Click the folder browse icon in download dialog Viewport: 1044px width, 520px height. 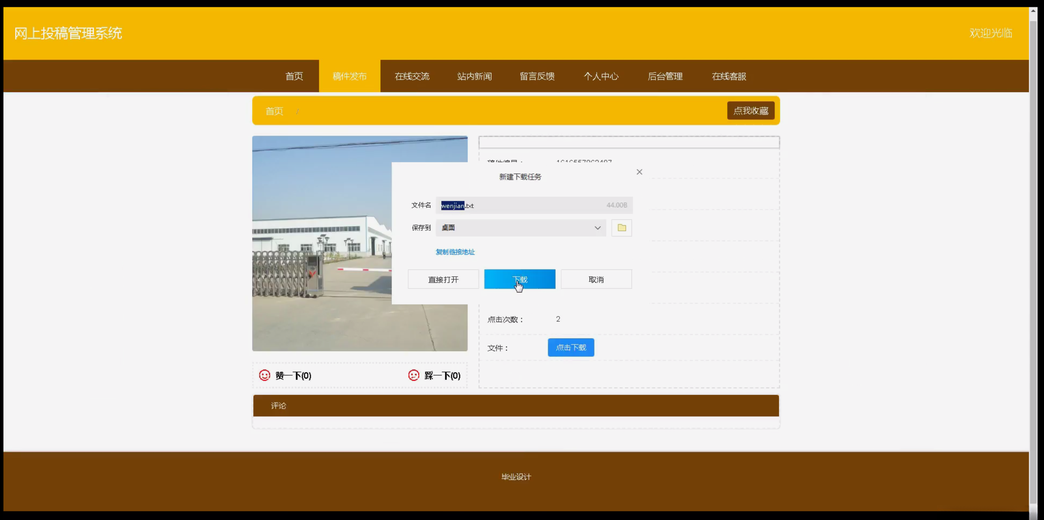click(x=622, y=228)
